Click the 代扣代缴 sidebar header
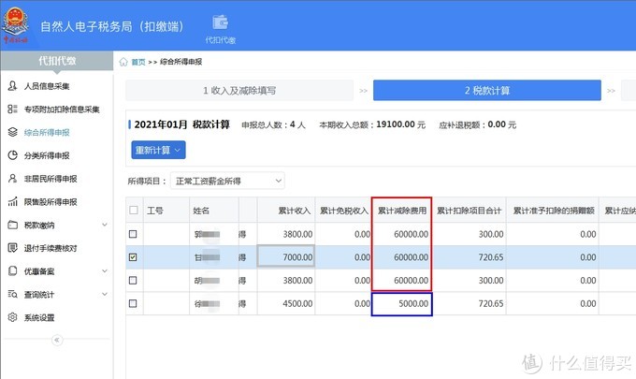This screenshot has height=379, width=636. pos(57,61)
